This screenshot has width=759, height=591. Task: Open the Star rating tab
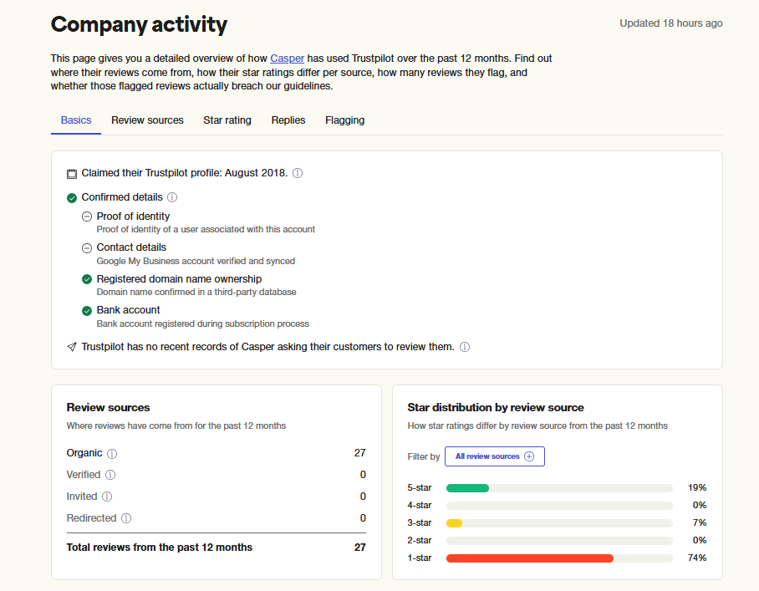click(227, 120)
